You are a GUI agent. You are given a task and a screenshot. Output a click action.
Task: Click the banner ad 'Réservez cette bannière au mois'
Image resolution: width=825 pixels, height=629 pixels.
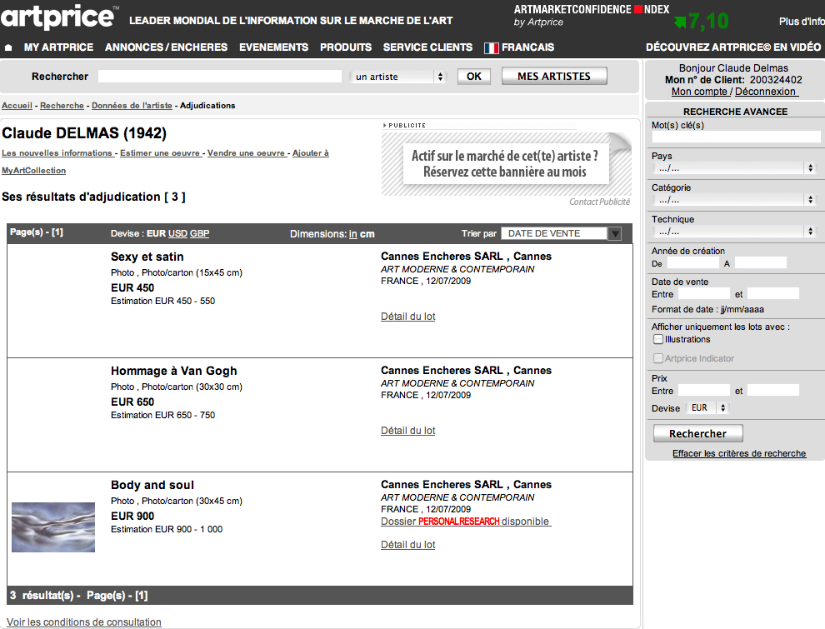(506, 163)
